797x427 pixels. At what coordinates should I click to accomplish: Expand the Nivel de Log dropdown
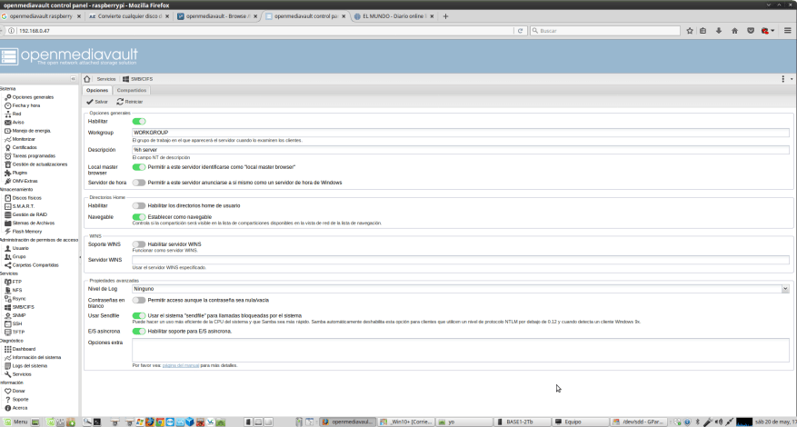coord(784,289)
